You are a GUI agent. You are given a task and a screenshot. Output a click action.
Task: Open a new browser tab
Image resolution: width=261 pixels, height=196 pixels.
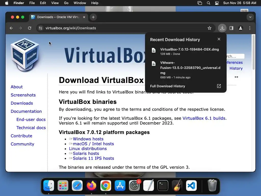(93, 17)
